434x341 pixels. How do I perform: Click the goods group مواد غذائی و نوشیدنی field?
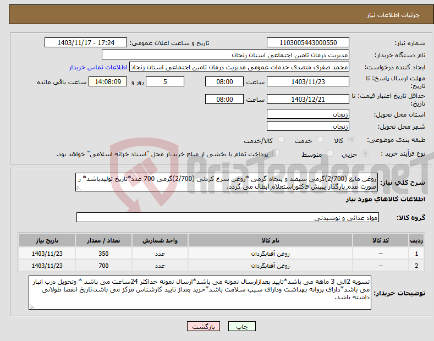tap(228, 218)
